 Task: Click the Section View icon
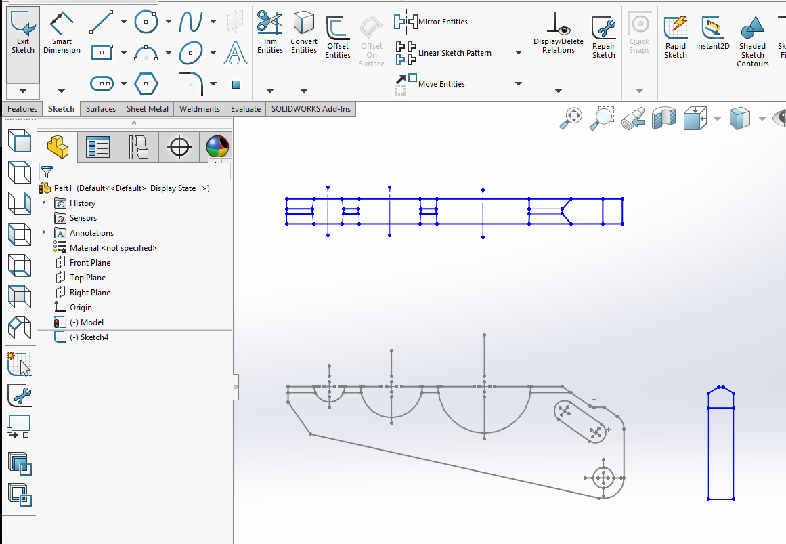point(663,119)
